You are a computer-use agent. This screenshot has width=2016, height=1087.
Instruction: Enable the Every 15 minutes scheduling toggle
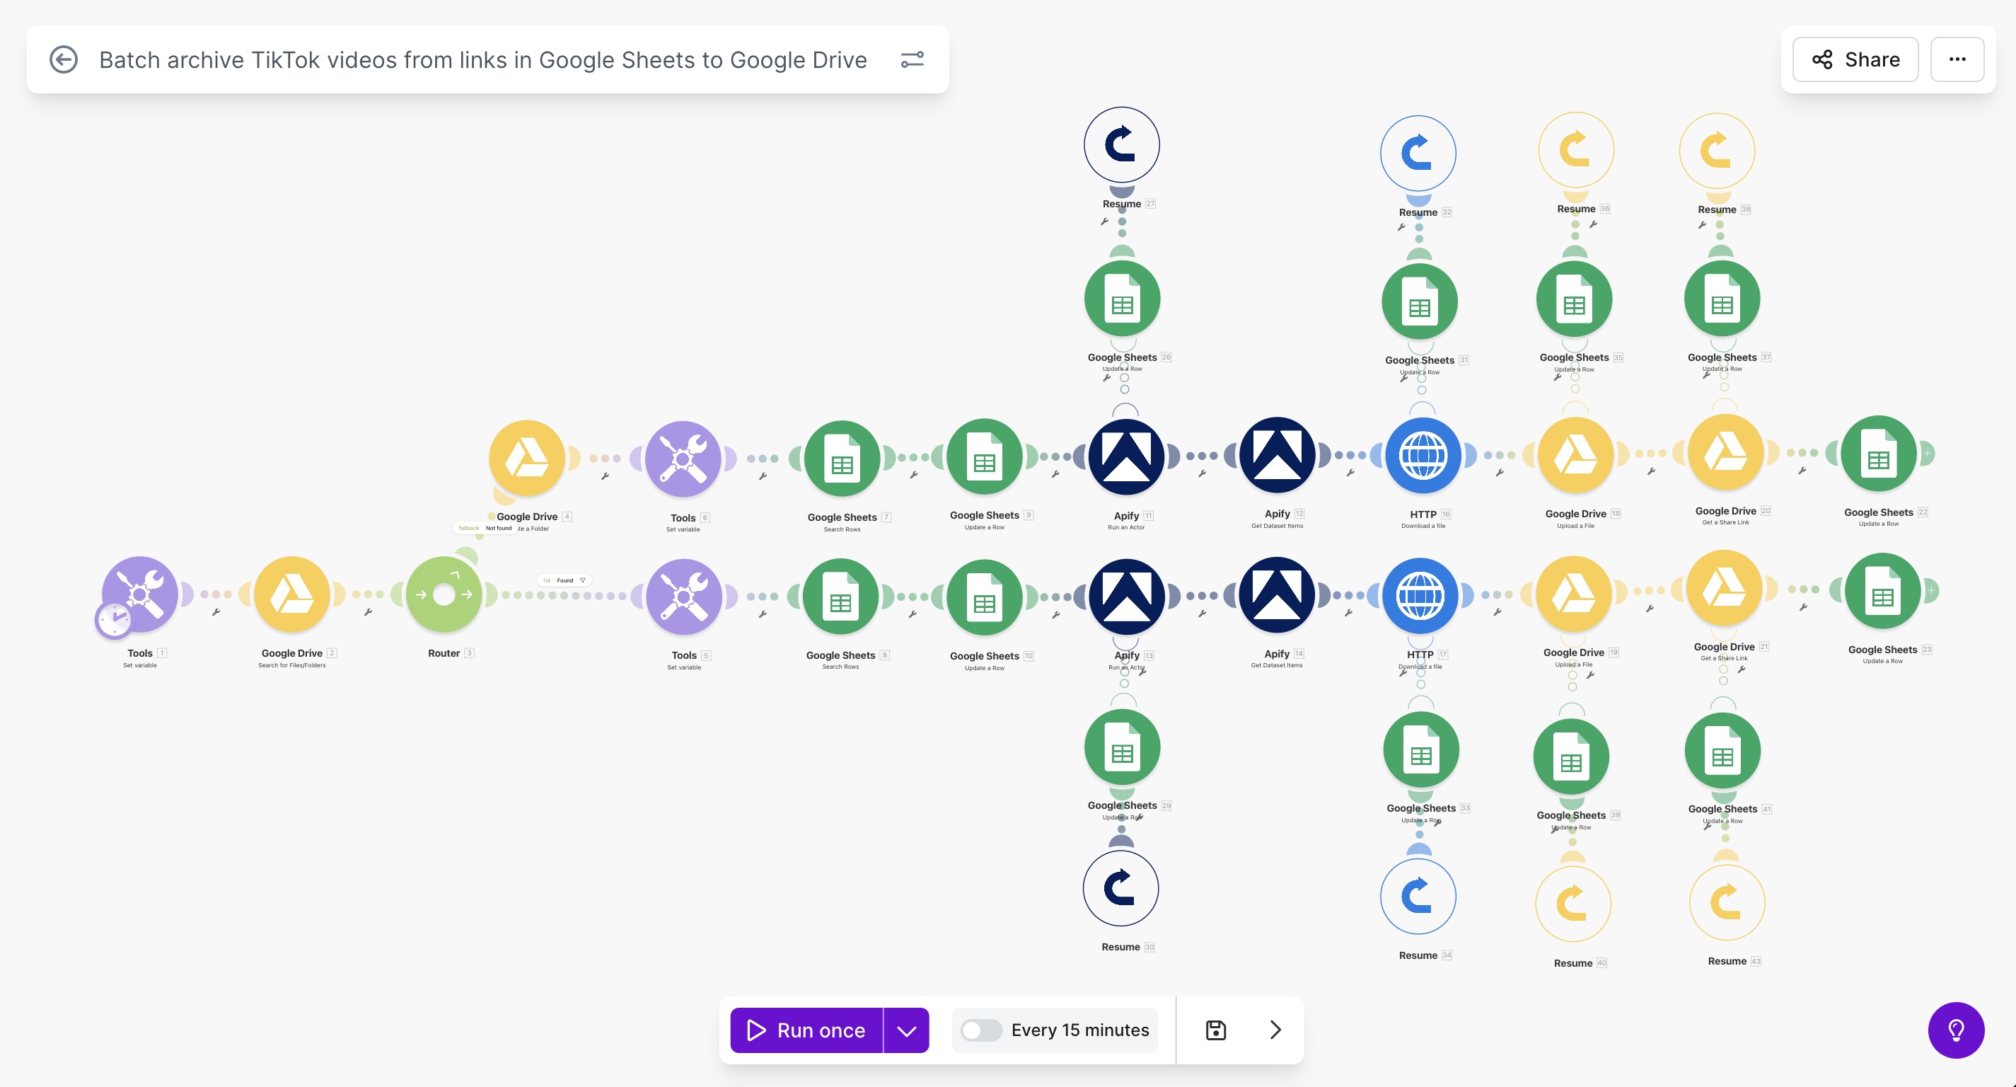pyautogui.click(x=980, y=1030)
